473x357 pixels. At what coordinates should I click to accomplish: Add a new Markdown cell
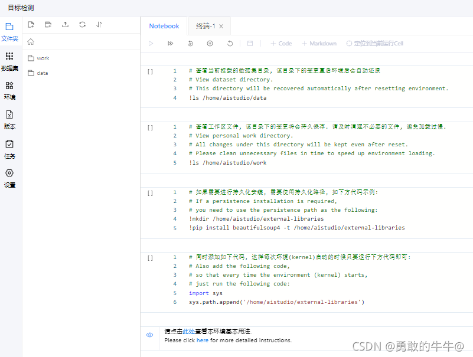319,44
